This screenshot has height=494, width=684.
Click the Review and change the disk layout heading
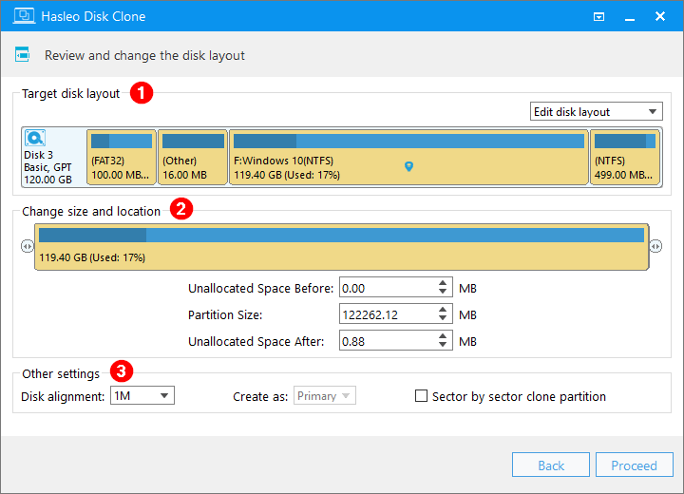pos(144,55)
